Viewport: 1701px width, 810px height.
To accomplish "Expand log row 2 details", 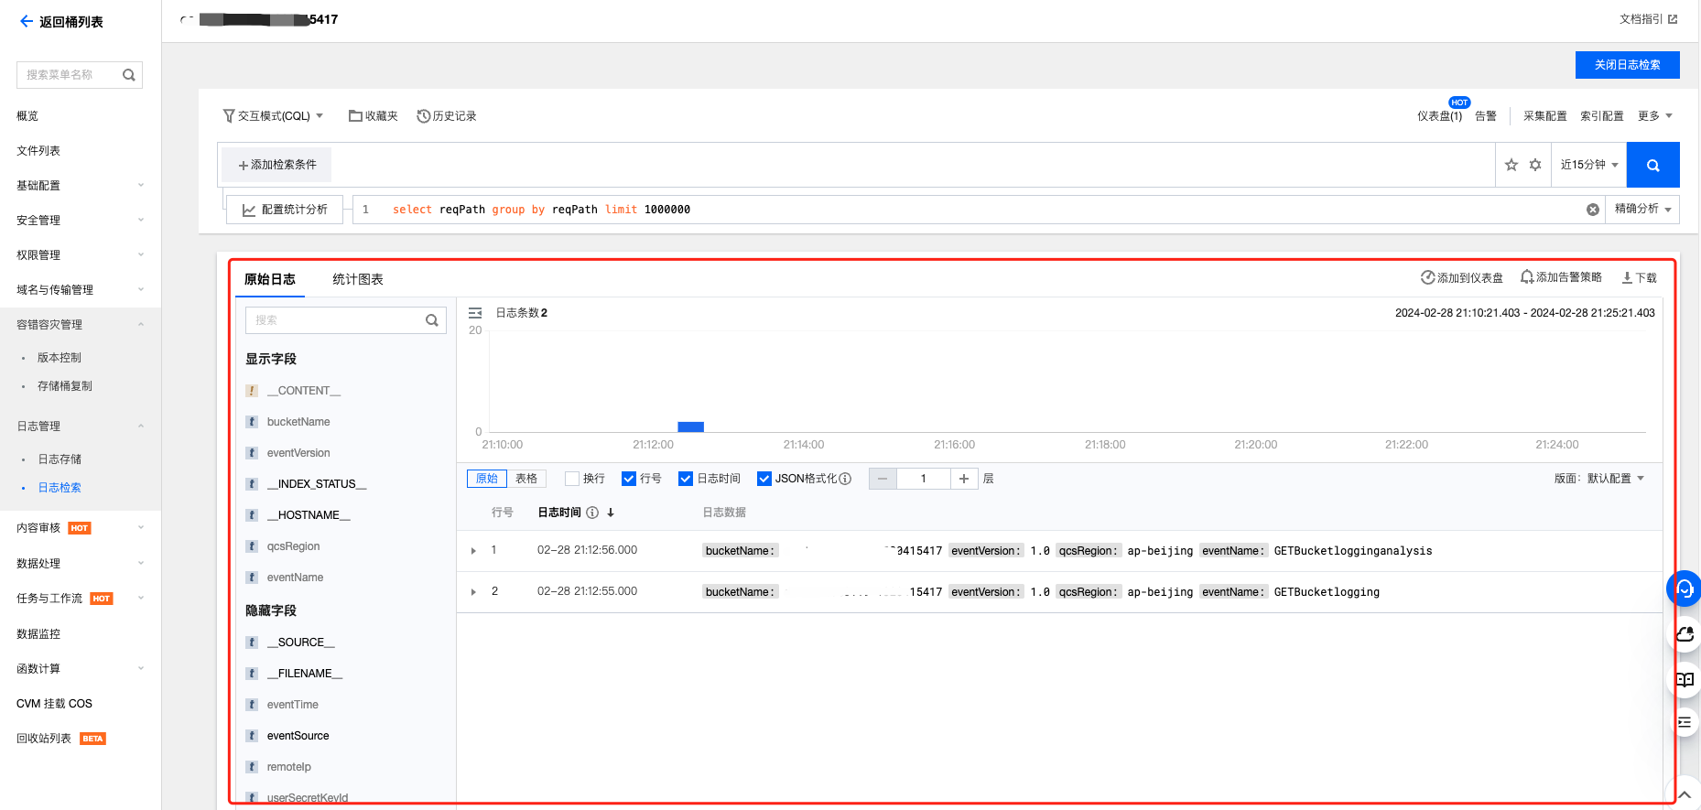I will point(473,592).
